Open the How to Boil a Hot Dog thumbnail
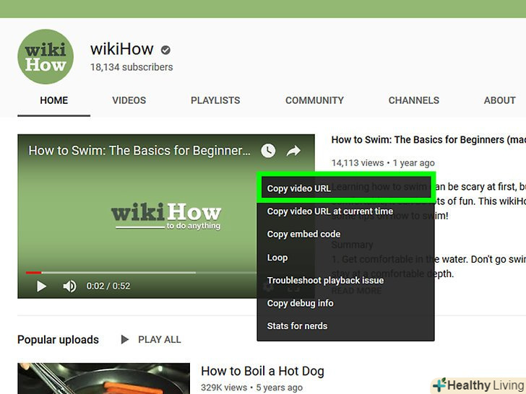 tap(103, 378)
